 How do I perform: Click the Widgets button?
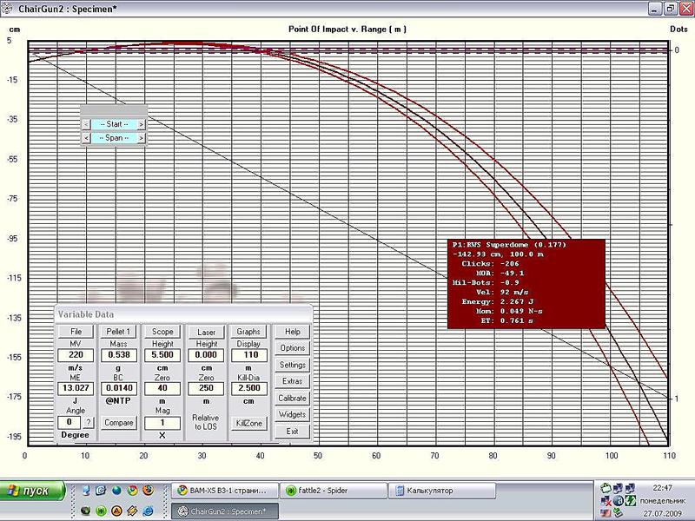(292, 414)
